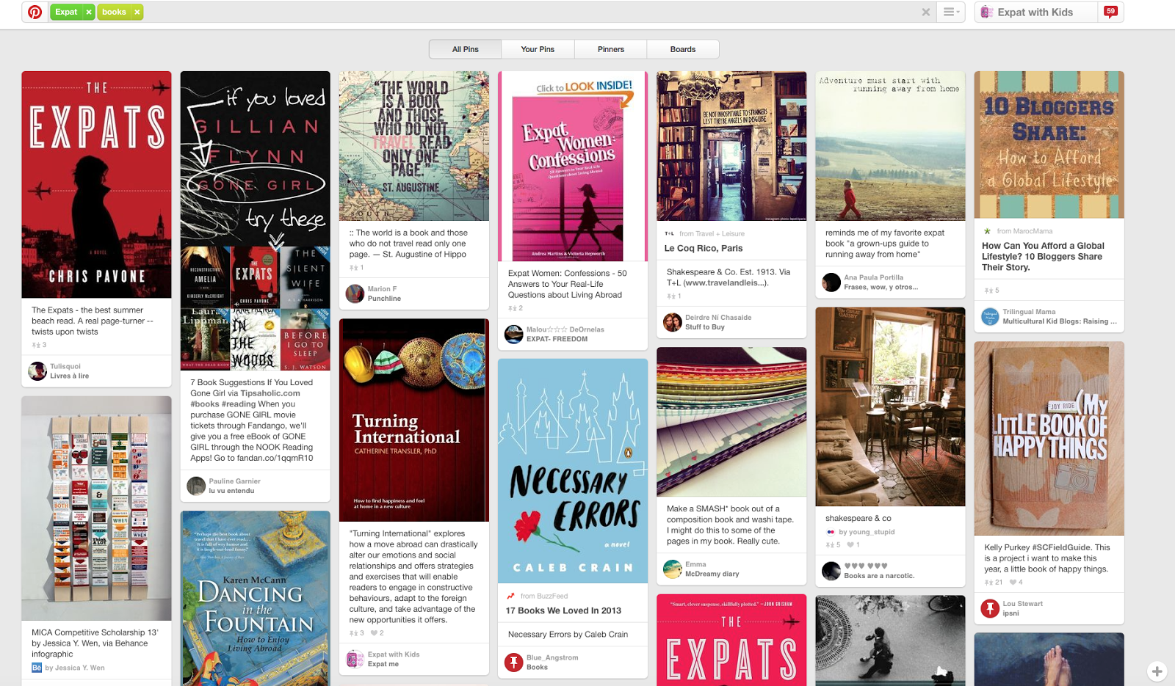Click the repin count on The Expats pin
The height and width of the screenshot is (686, 1175).
coord(39,345)
